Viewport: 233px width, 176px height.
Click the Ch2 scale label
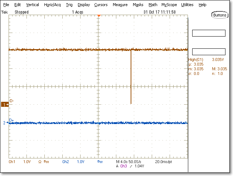click(x=65, y=162)
